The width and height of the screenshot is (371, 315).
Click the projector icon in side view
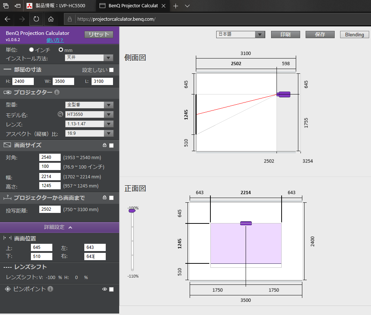point(284,94)
